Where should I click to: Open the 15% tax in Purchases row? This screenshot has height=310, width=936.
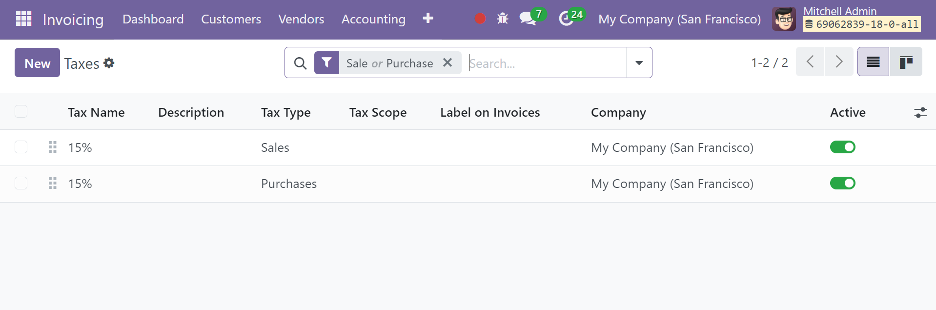(80, 184)
